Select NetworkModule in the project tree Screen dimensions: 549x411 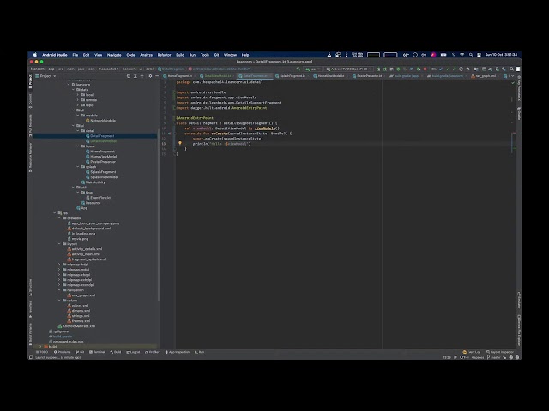click(100, 121)
